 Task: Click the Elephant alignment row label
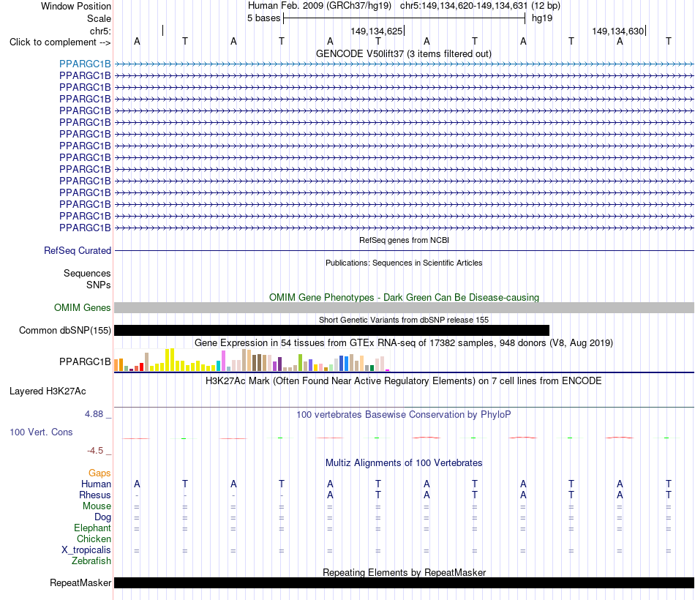(92, 528)
